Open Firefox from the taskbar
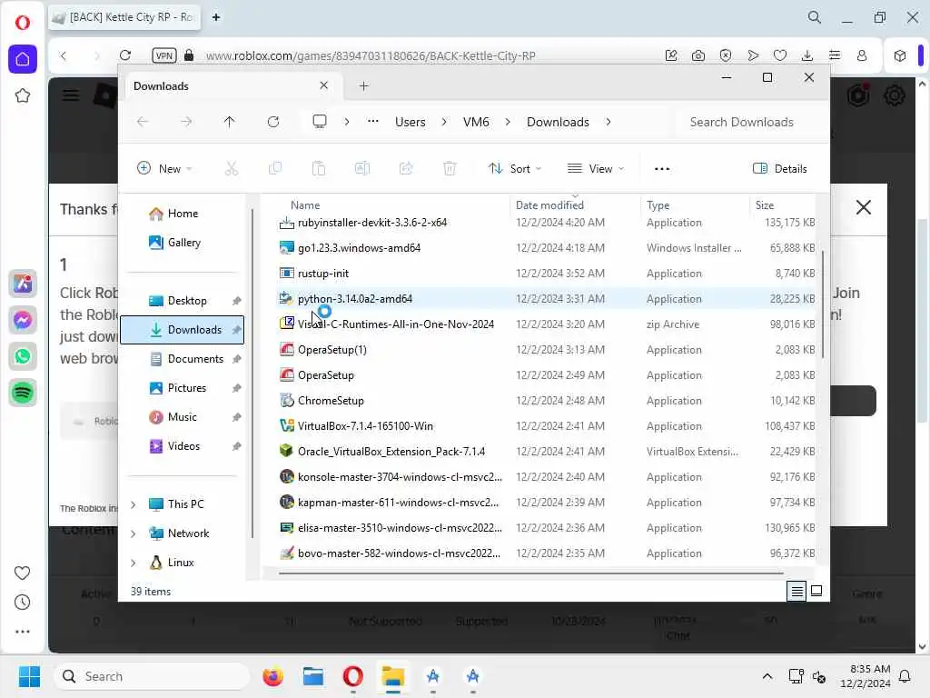 pos(272,676)
